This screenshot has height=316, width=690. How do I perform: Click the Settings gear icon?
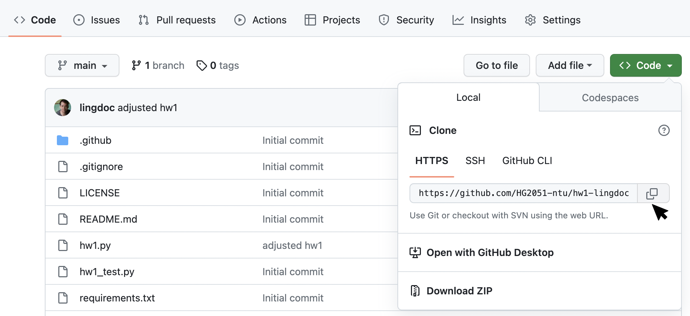point(530,20)
